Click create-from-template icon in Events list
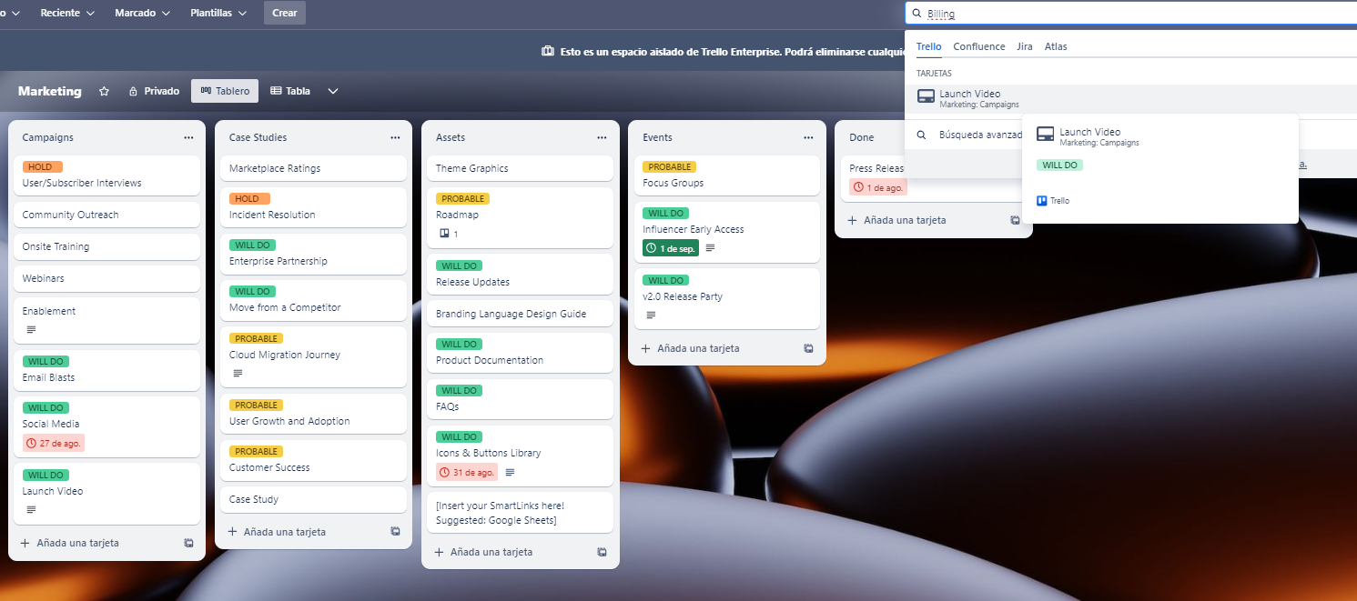The width and height of the screenshot is (1357, 601). coord(808,348)
